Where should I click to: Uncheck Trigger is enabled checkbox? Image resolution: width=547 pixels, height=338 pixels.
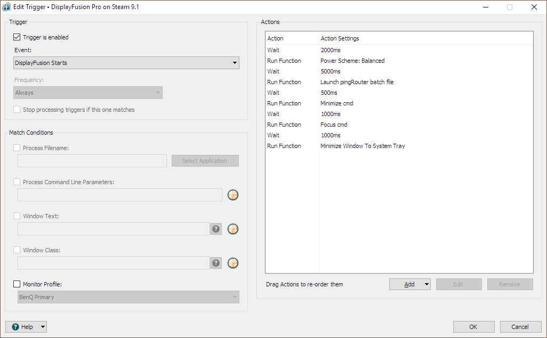(x=17, y=37)
